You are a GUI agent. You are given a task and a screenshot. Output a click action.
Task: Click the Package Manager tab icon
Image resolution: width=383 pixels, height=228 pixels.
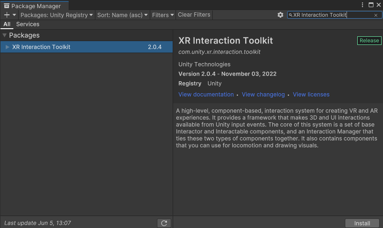[x=7, y=6]
